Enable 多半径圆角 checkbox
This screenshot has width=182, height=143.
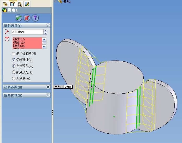pos(14,53)
